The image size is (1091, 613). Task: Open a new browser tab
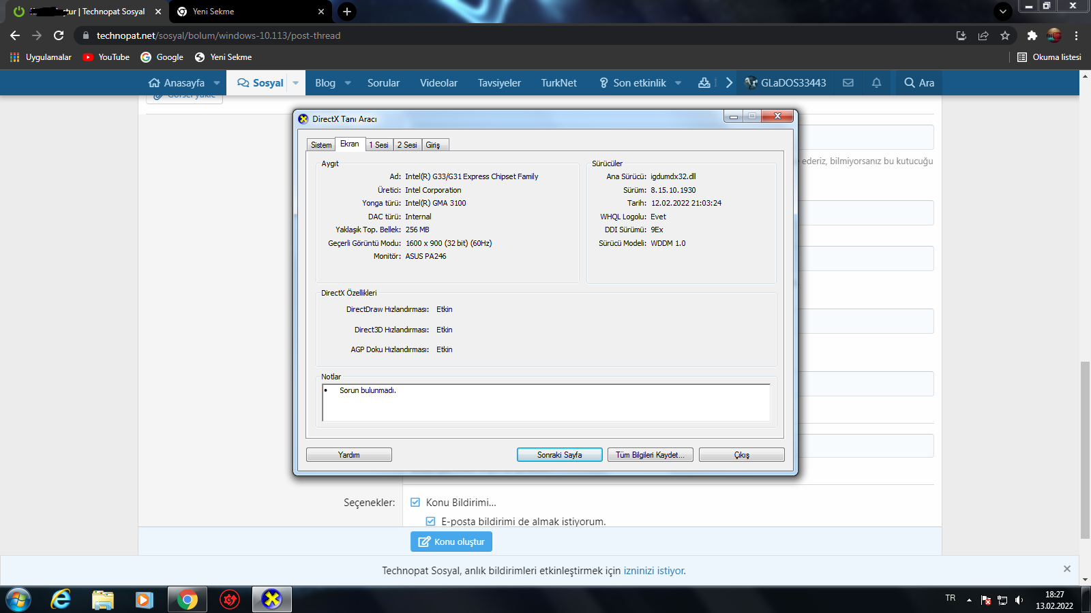(347, 12)
